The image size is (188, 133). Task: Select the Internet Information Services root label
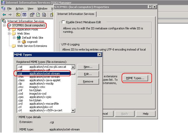pos(26,21)
